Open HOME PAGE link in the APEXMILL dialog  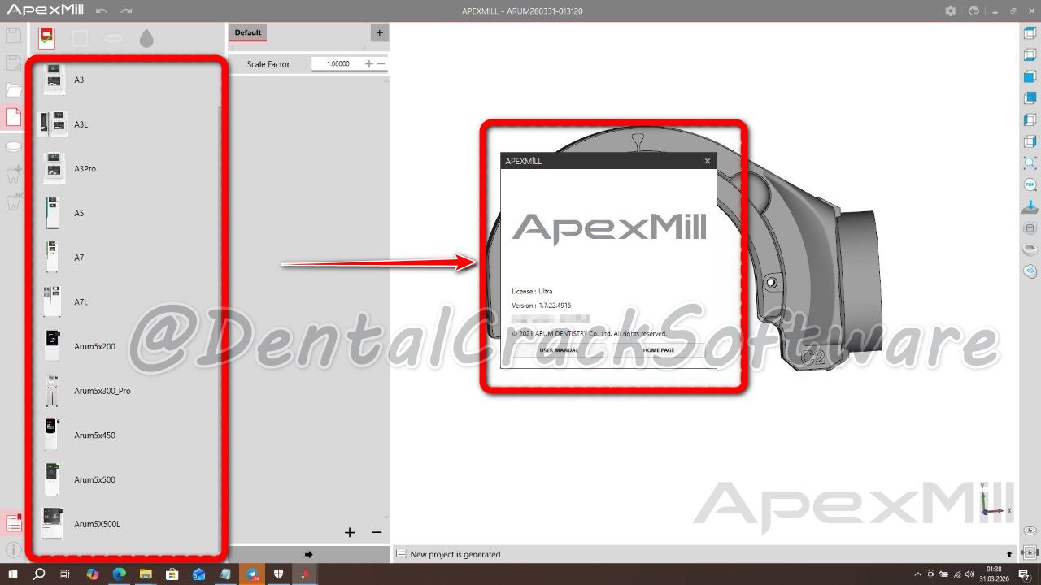click(658, 350)
